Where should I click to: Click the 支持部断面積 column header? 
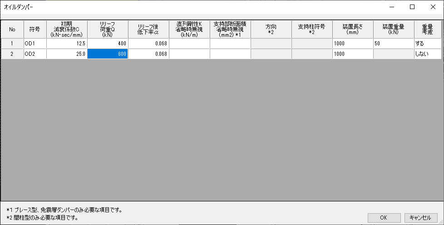point(230,29)
